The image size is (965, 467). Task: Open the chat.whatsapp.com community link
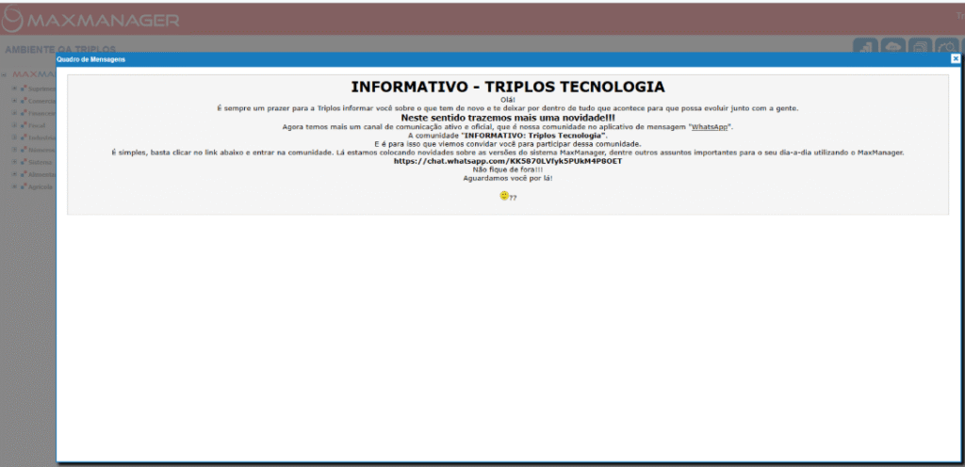click(508, 161)
